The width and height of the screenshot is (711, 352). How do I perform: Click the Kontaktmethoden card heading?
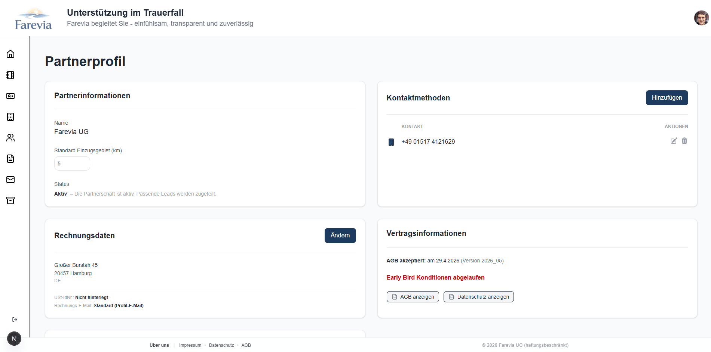click(418, 98)
